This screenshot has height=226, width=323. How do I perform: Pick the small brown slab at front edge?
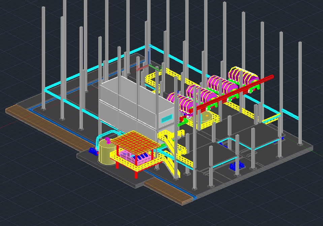click(168, 191)
